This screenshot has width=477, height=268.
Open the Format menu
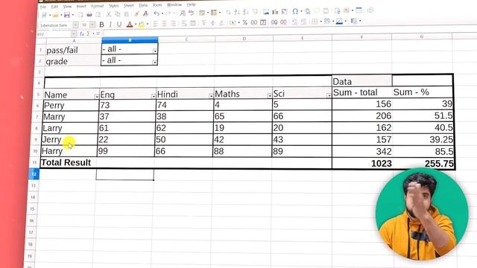click(x=98, y=6)
